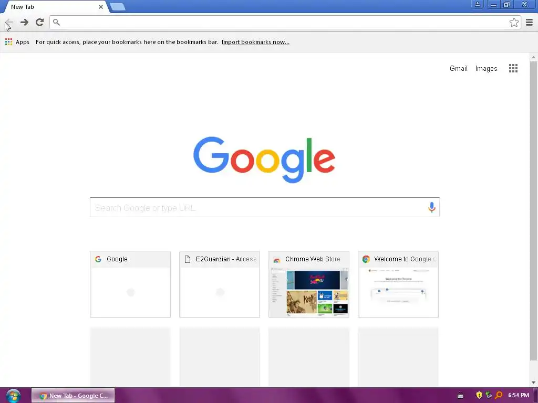
Task: Click the address bar input
Action: tap(284, 23)
